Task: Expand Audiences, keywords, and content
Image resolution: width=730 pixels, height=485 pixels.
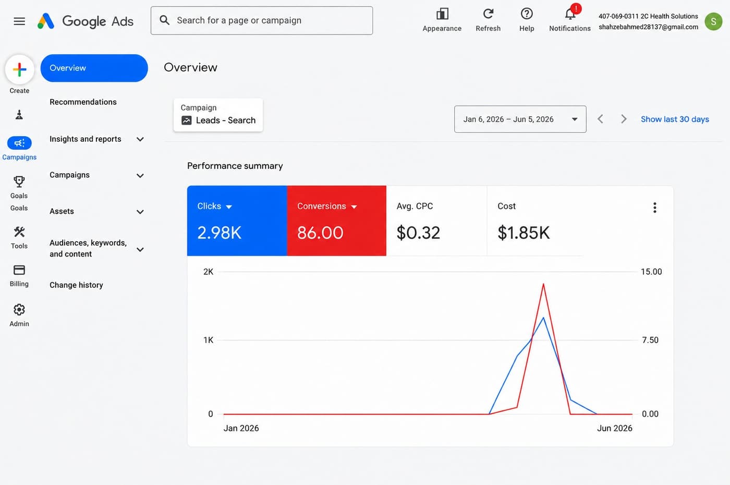Action: tap(140, 250)
